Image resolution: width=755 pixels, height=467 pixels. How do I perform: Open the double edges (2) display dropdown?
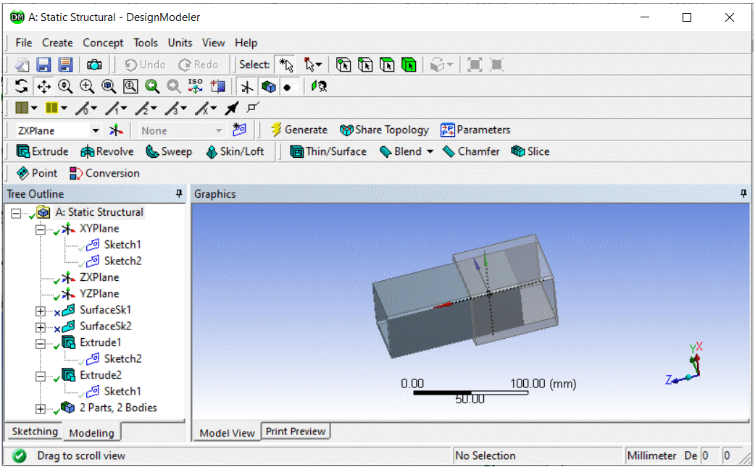point(154,108)
